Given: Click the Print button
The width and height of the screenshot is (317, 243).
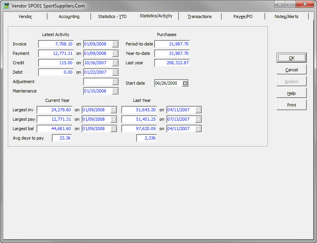Looking at the screenshot, I should 291,105.
